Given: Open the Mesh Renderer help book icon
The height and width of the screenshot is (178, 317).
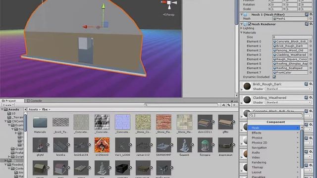Looking at the screenshot, I should [307, 24].
